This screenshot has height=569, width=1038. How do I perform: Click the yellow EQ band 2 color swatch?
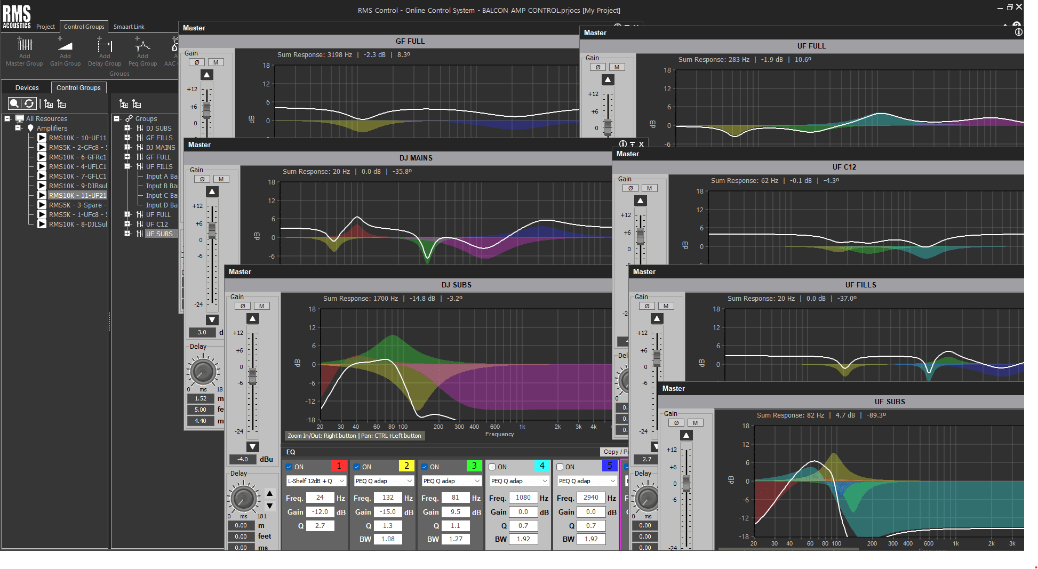(406, 466)
